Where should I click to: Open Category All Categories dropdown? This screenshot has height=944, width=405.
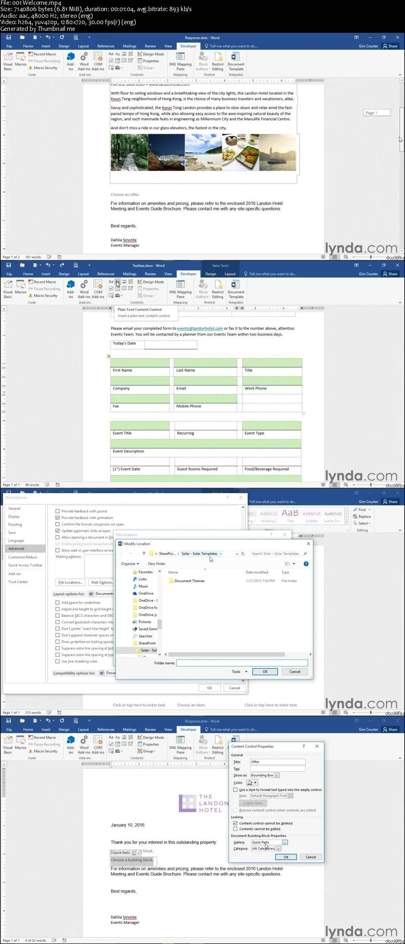coord(278,849)
